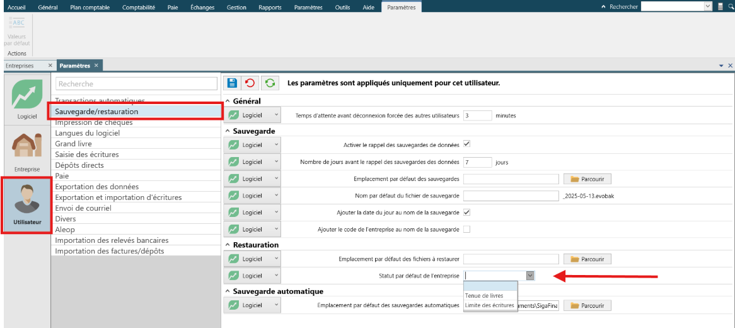735x328 pixels.
Task: Select Dépôts directs in list
Action: (136, 165)
